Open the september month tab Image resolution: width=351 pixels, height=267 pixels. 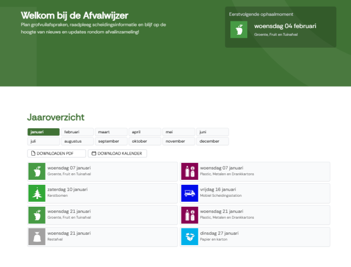(111, 141)
